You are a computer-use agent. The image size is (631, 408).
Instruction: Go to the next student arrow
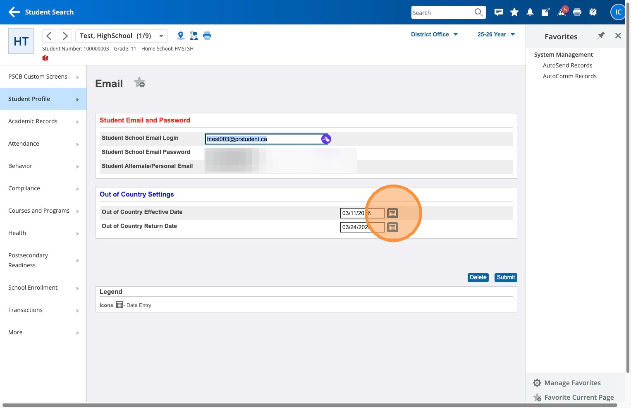point(65,36)
